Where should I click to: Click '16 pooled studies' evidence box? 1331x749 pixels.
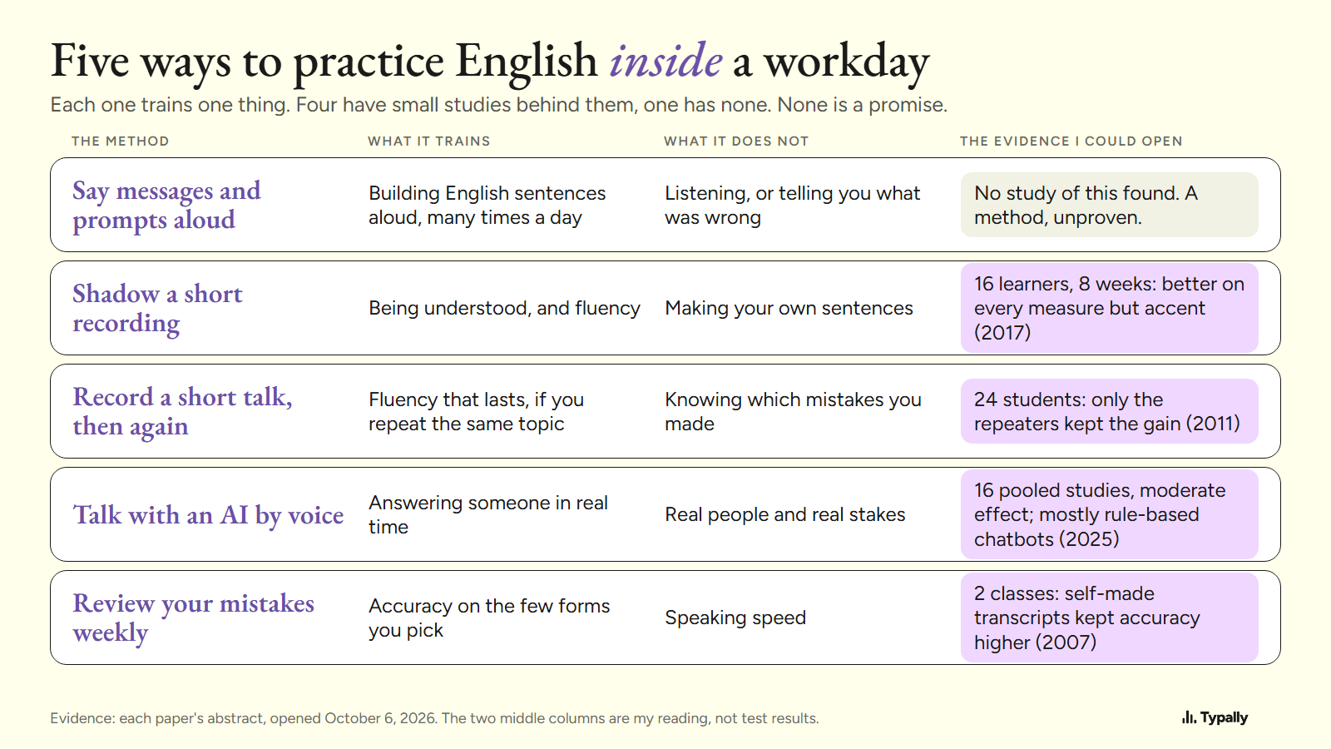point(1110,514)
